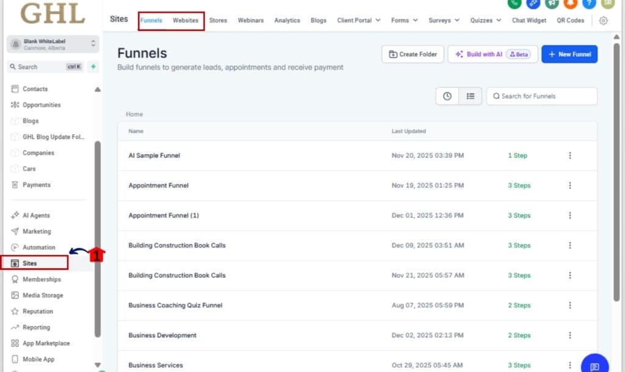
Task: Click the New Funnel button
Action: tap(569, 54)
